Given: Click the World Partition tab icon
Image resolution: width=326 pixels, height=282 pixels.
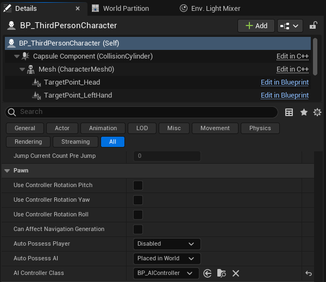Looking at the screenshot, I should click(x=96, y=9).
